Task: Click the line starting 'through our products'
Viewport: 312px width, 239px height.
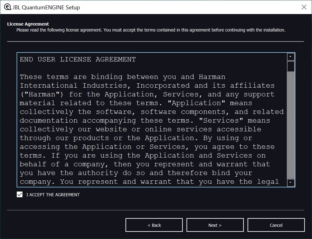Action: (136, 138)
